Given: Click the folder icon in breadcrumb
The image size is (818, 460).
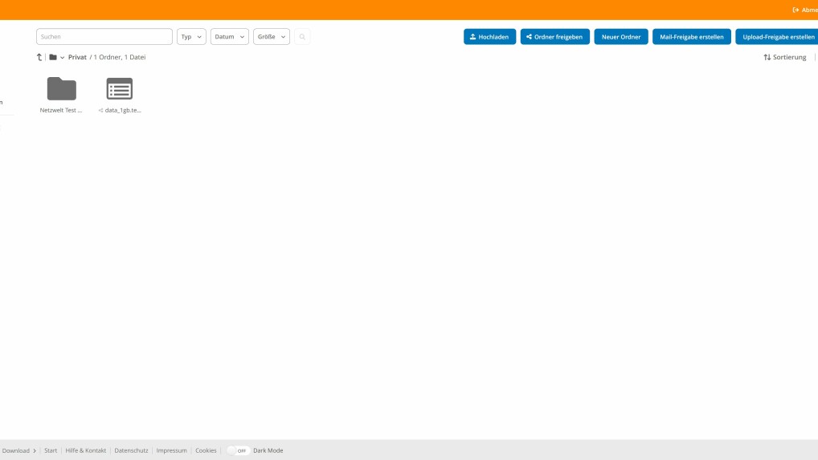Looking at the screenshot, I should (x=53, y=57).
